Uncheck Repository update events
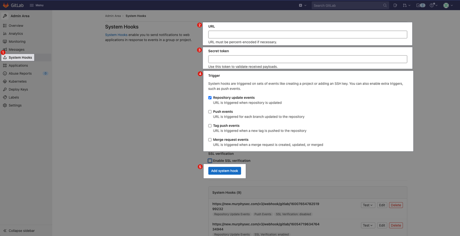 point(210,97)
